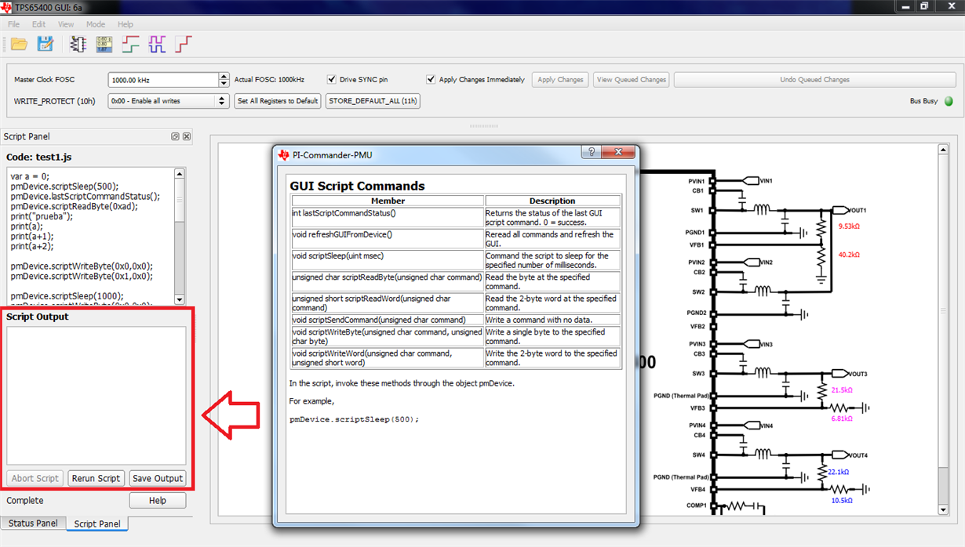Image resolution: width=965 pixels, height=547 pixels.
Task: Click the lastScriptCommandStatus() member cell
Action: point(388,218)
